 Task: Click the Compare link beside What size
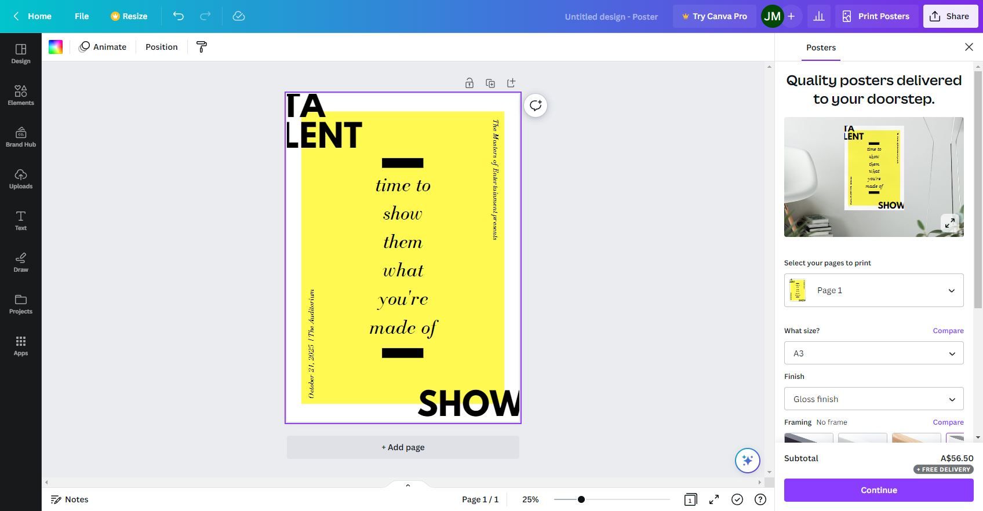coord(948,331)
